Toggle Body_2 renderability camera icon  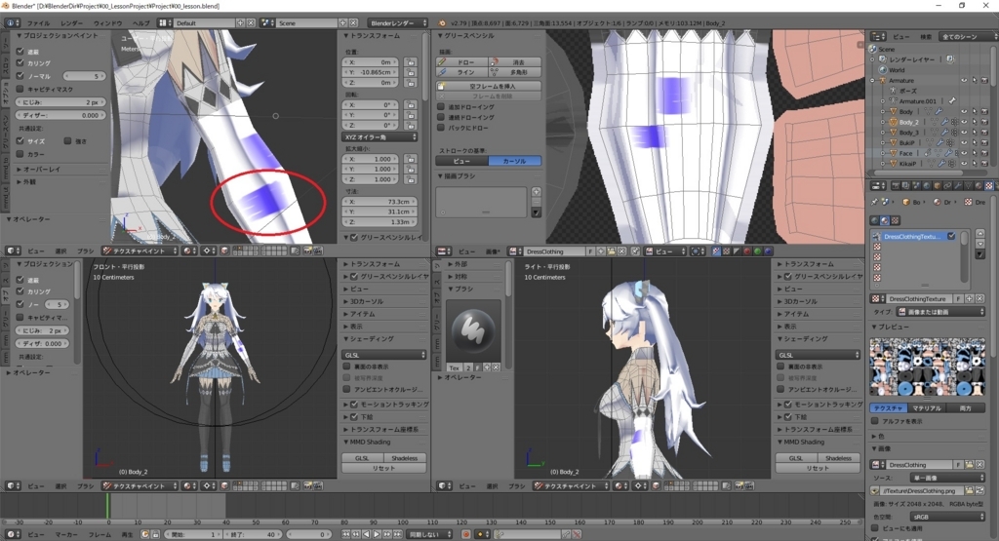[984, 122]
